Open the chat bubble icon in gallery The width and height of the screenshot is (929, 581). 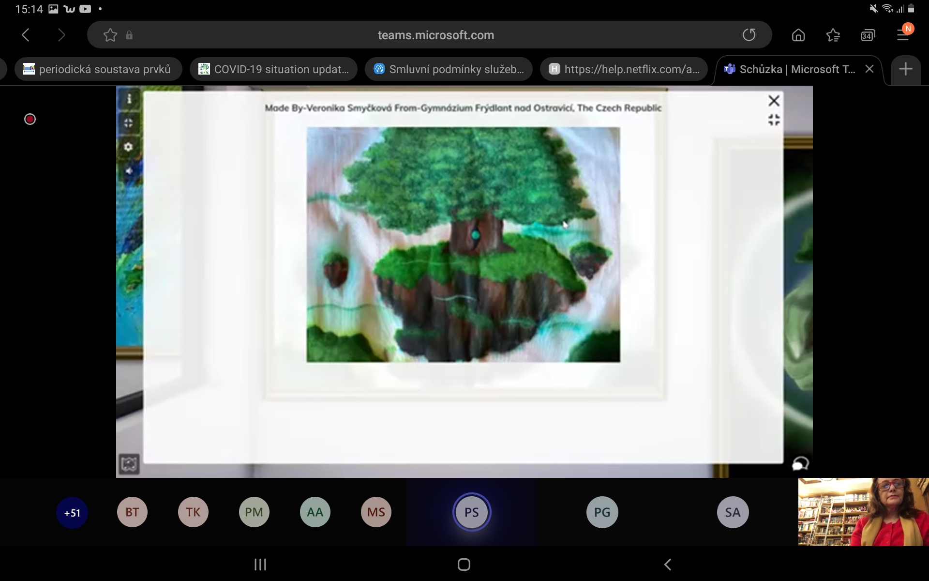pyautogui.click(x=800, y=464)
